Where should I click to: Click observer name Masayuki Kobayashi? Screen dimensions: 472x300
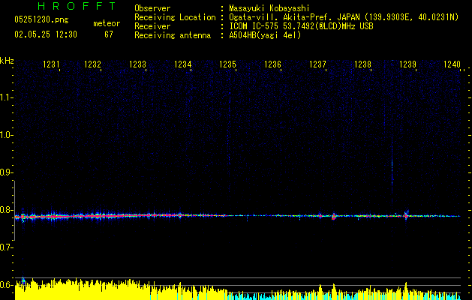269,8
